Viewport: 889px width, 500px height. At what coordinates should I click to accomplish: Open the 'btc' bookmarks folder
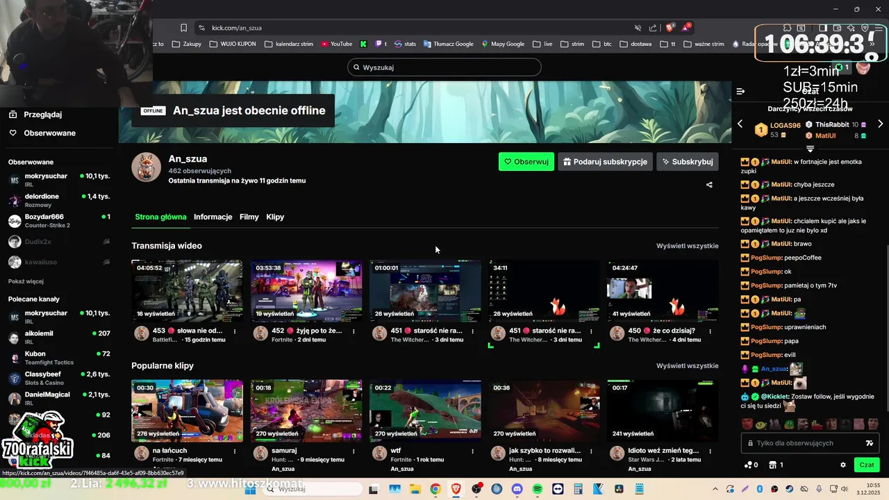[x=602, y=44]
